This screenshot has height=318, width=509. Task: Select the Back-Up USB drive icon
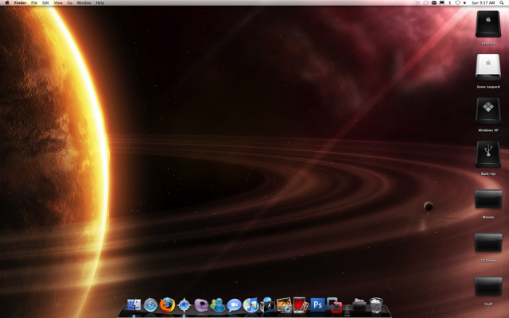[x=488, y=154]
